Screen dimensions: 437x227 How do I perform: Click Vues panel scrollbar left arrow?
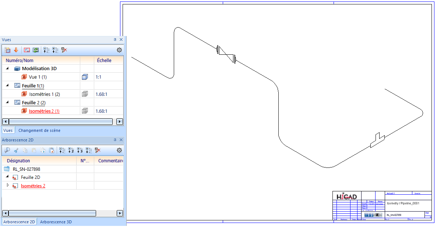point(5,122)
